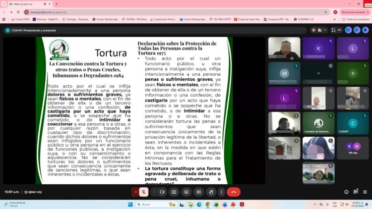This screenshot has width=372, height=209.
Task: Open Cursos CNDH bookmark
Action: click(20, 19)
